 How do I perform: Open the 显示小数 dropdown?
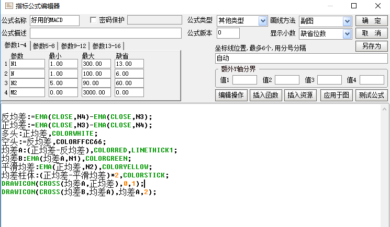[325, 33]
